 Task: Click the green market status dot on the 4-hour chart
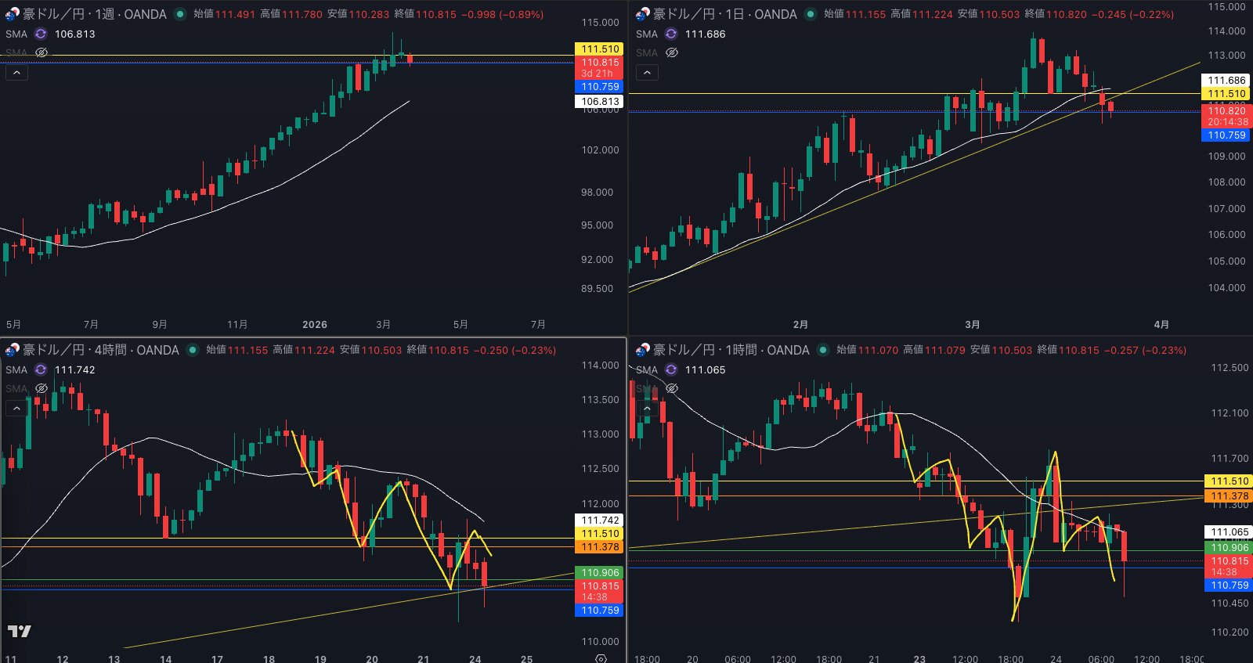pos(193,350)
